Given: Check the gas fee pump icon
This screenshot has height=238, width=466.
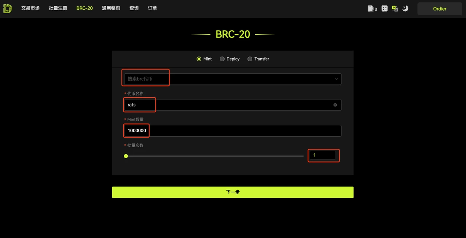Looking at the screenshot, I should click(371, 8).
